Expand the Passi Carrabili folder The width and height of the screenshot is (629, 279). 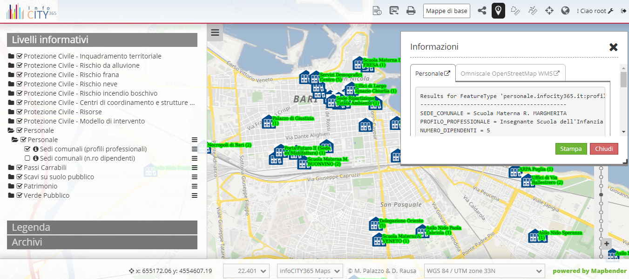[x=11, y=168]
